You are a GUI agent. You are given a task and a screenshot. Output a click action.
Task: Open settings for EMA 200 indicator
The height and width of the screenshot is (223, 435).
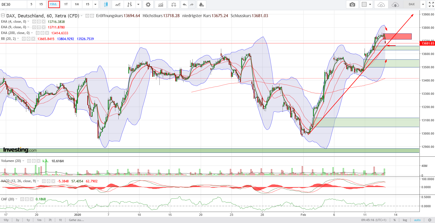click(42, 33)
